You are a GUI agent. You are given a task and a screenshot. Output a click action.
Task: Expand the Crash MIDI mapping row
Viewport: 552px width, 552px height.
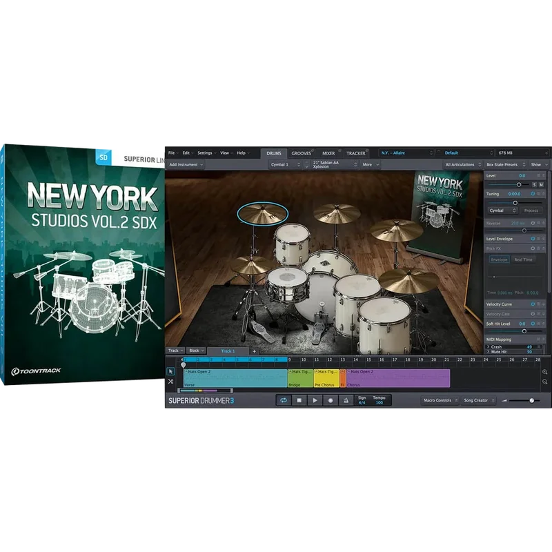pyautogui.click(x=489, y=347)
